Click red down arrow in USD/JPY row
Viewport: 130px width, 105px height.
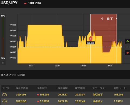pos(38,95)
